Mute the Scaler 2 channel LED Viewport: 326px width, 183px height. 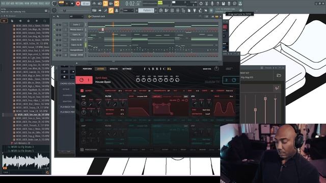point(55,25)
